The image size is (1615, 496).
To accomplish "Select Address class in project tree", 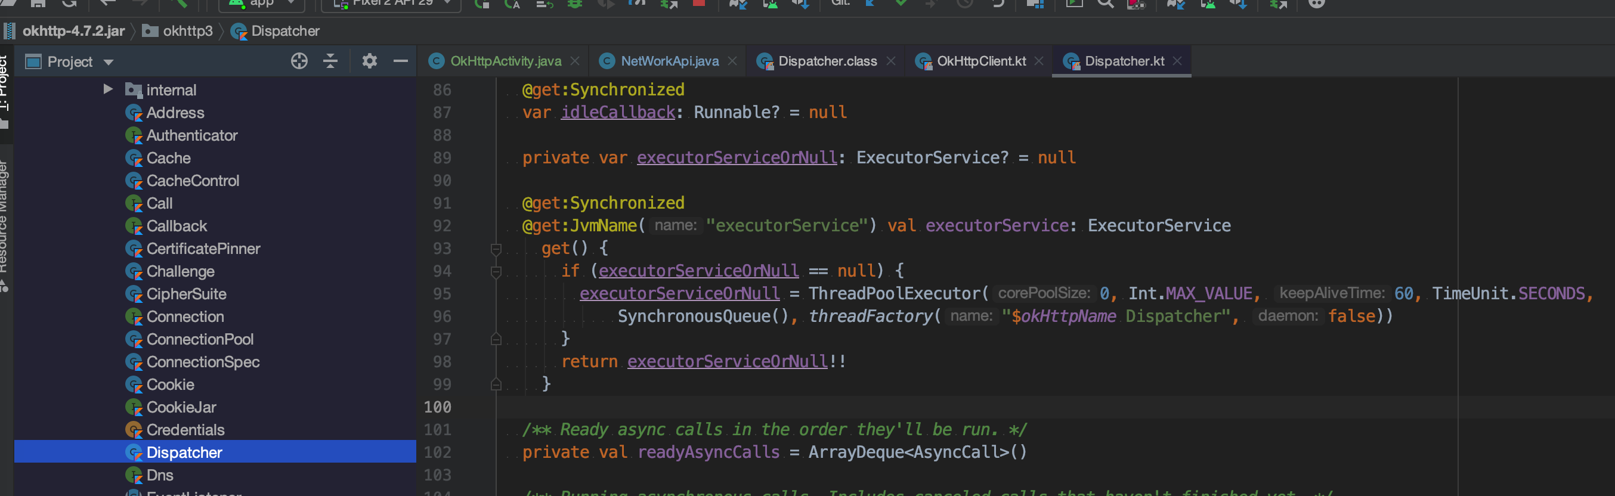I will pos(175,112).
